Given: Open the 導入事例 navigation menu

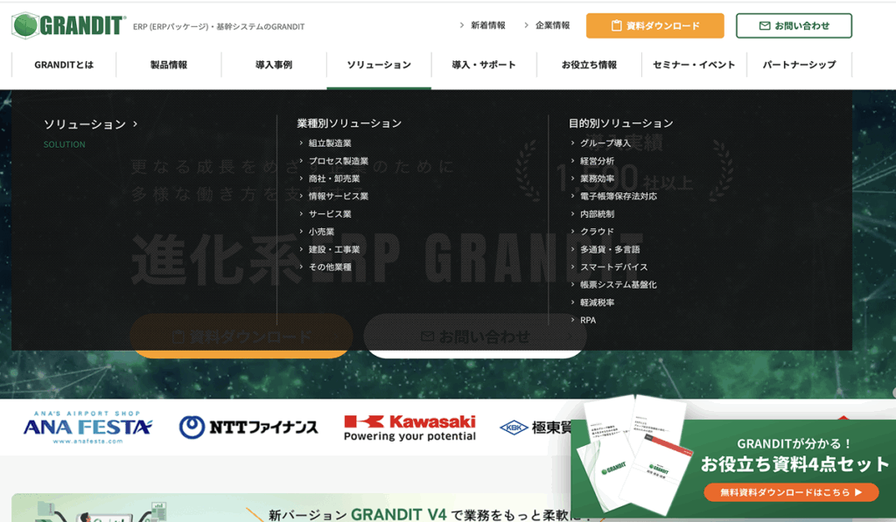Looking at the screenshot, I should tap(273, 65).
